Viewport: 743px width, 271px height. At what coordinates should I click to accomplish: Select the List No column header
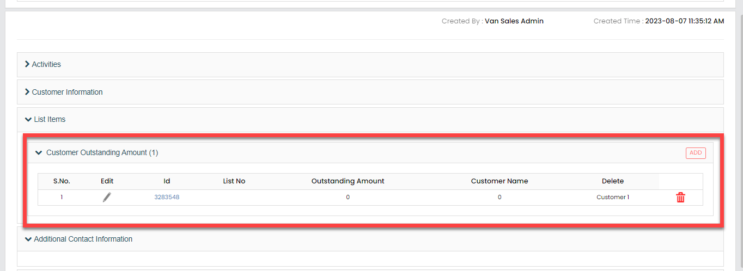pyautogui.click(x=234, y=181)
